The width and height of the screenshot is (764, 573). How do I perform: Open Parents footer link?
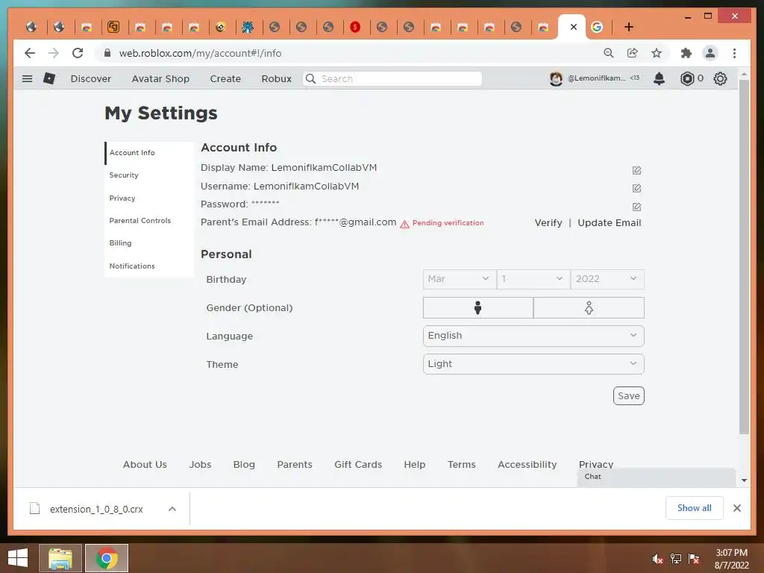(295, 464)
